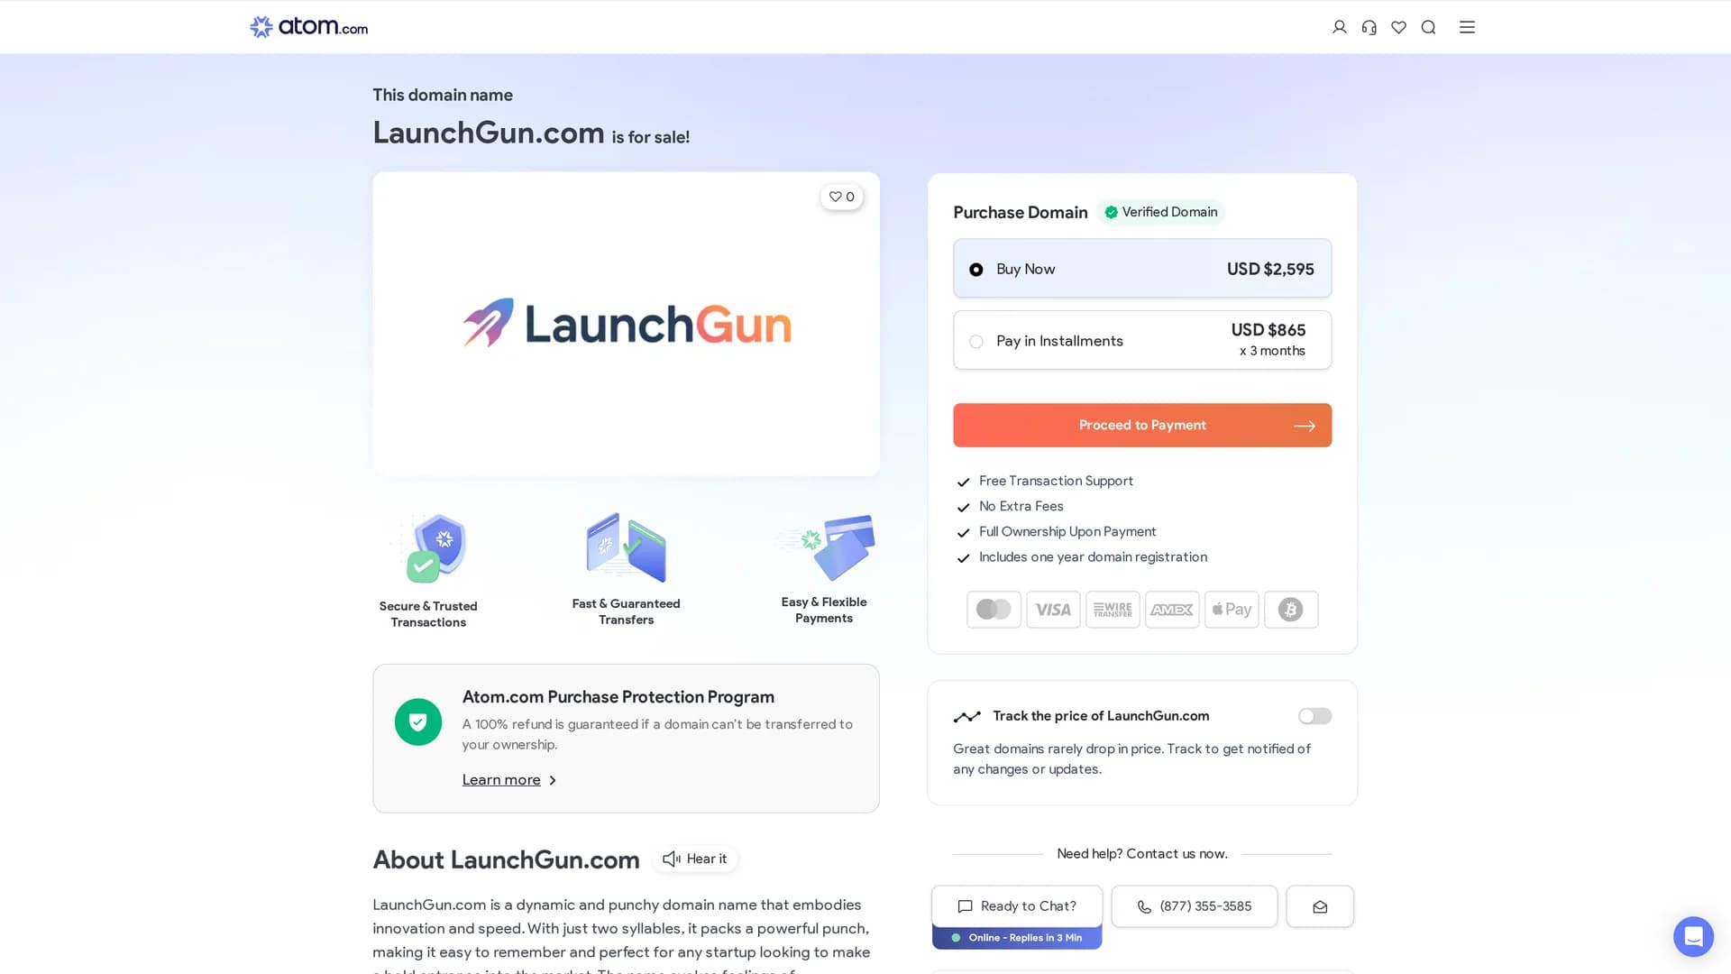Click No Extra Fees text
This screenshot has height=974, width=1731.
tap(1021, 506)
